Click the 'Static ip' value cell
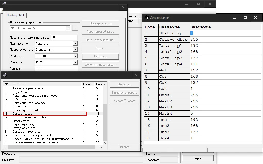 [225, 33]
